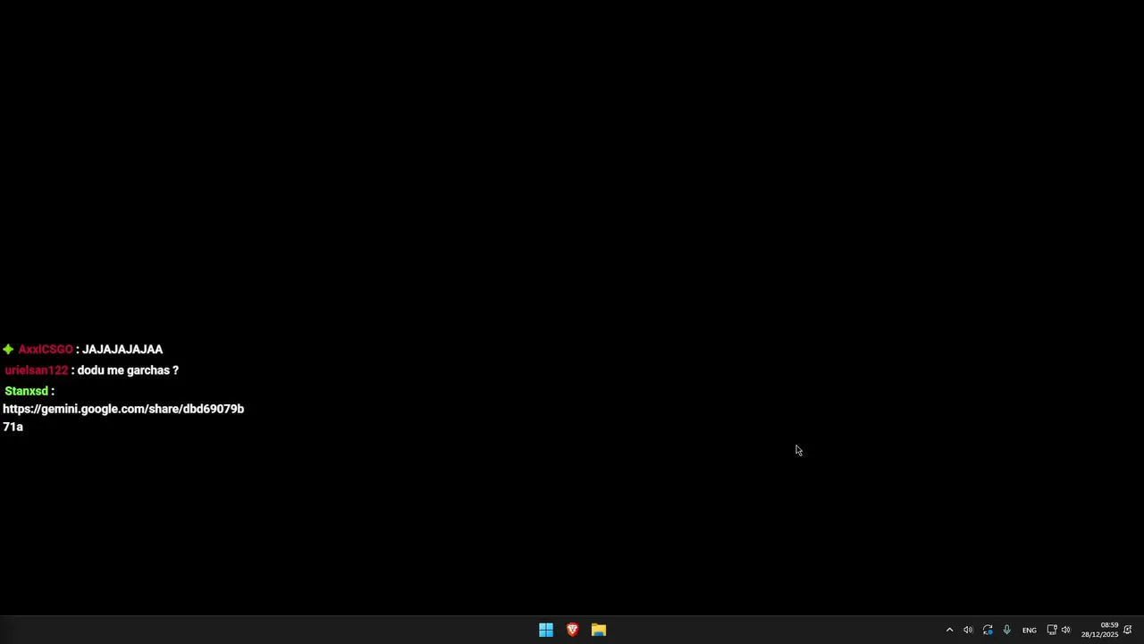Launch Brave browser from the taskbar
Screen dimensions: 1144x644
click(572, 630)
